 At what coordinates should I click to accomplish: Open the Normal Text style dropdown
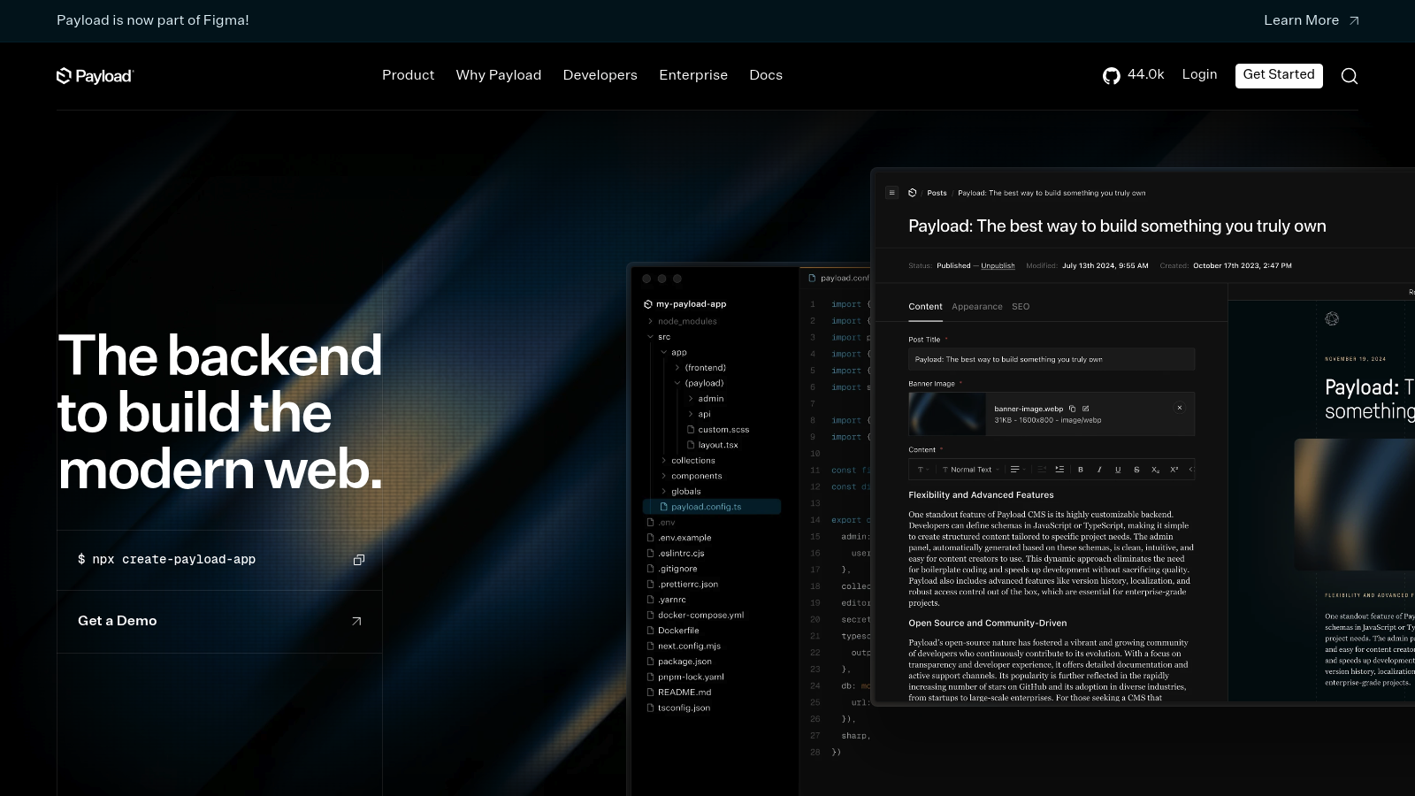(970, 470)
